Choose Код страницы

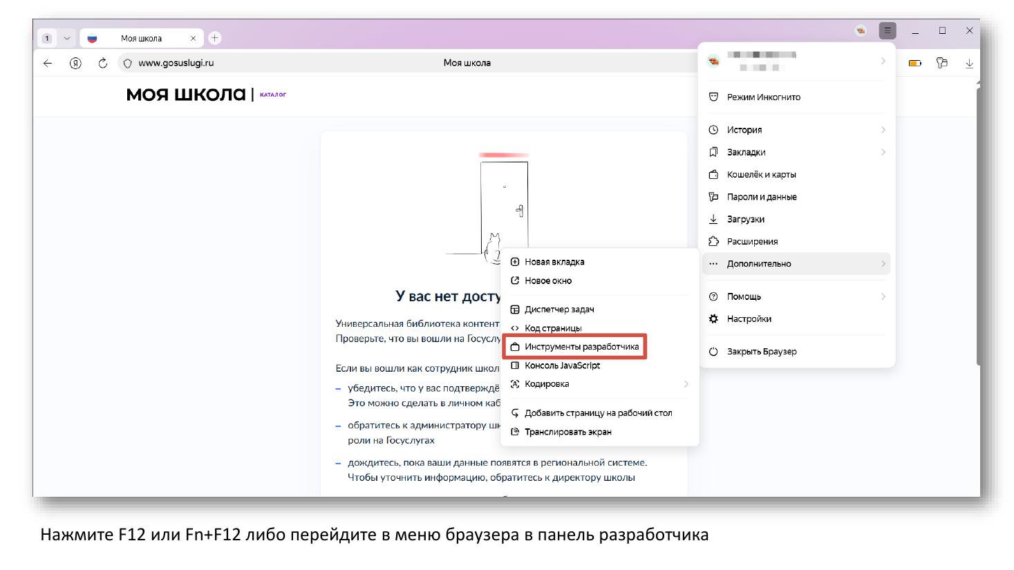(x=599, y=328)
